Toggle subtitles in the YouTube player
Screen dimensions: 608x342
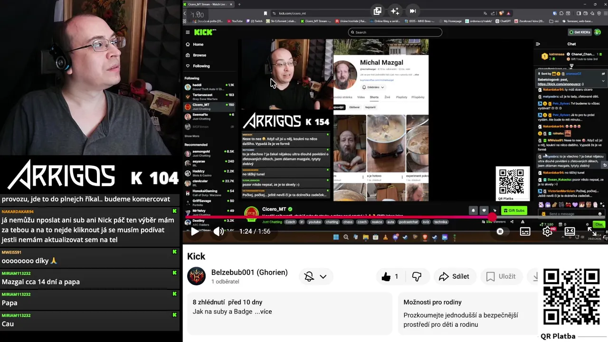click(525, 232)
